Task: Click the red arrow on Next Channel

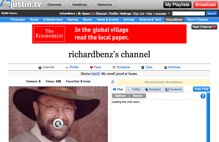Action: point(214,27)
